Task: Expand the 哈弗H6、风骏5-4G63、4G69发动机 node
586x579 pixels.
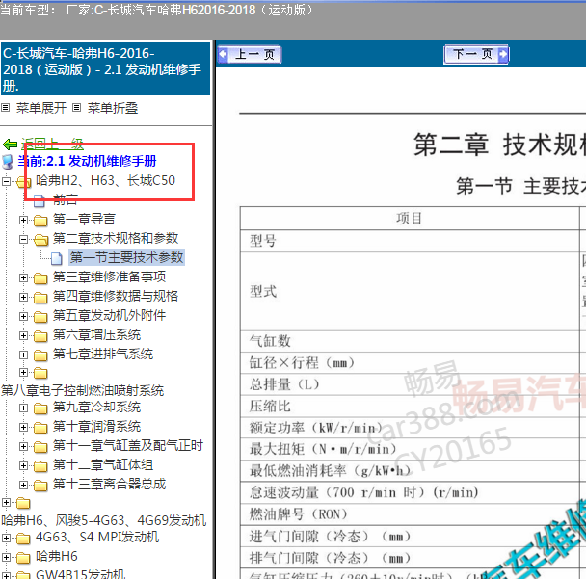Action: (6, 503)
